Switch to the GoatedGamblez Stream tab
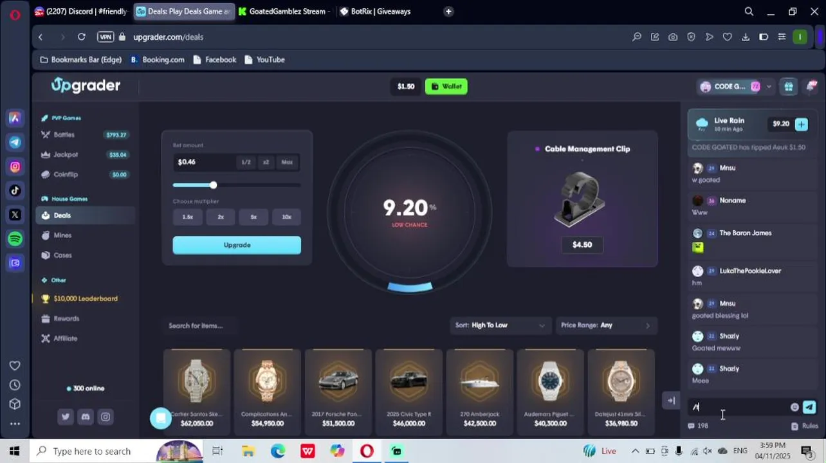 (x=284, y=11)
